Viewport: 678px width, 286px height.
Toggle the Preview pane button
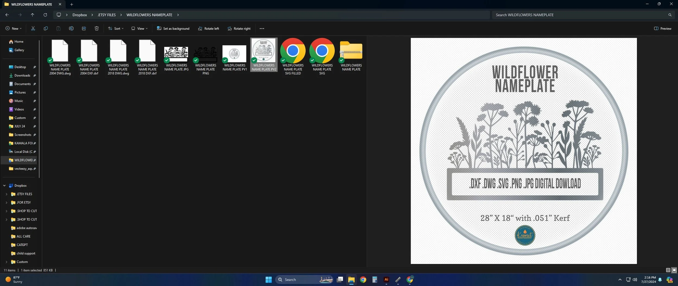pos(663,28)
